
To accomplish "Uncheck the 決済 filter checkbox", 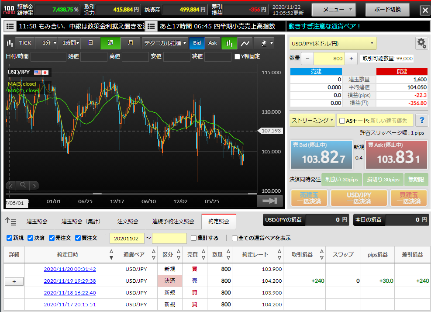I will click(x=30, y=238).
